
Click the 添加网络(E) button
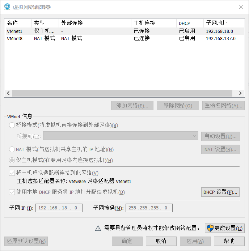coord(132,106)
